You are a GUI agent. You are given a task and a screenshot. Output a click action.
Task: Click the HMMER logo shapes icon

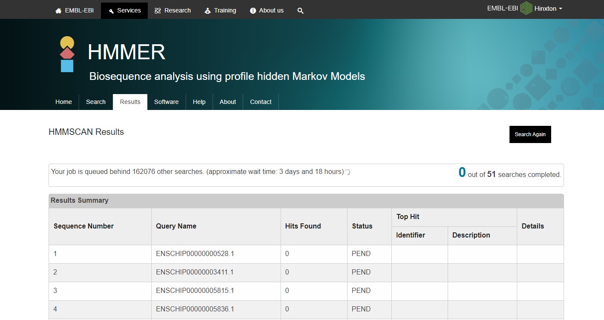tap(67, 54)
